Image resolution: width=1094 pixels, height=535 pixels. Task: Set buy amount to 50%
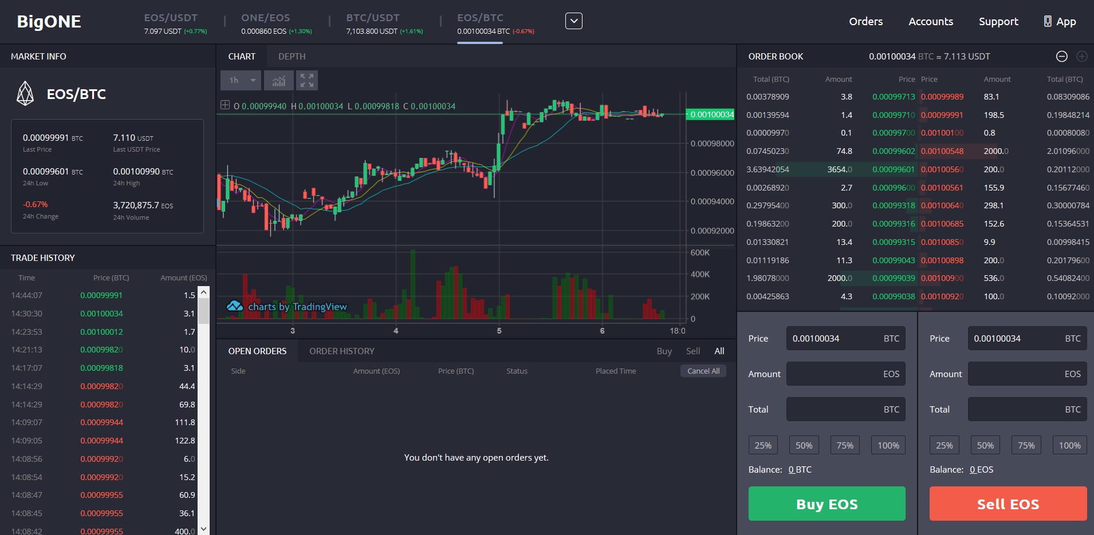point(804,445)
